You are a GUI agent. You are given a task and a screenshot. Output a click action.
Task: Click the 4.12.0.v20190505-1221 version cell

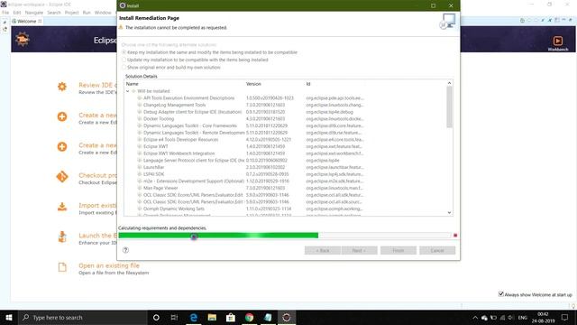coord(269,139)
